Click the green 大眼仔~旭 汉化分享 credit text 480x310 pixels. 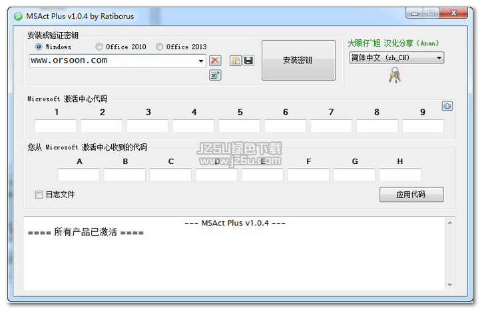393,43
